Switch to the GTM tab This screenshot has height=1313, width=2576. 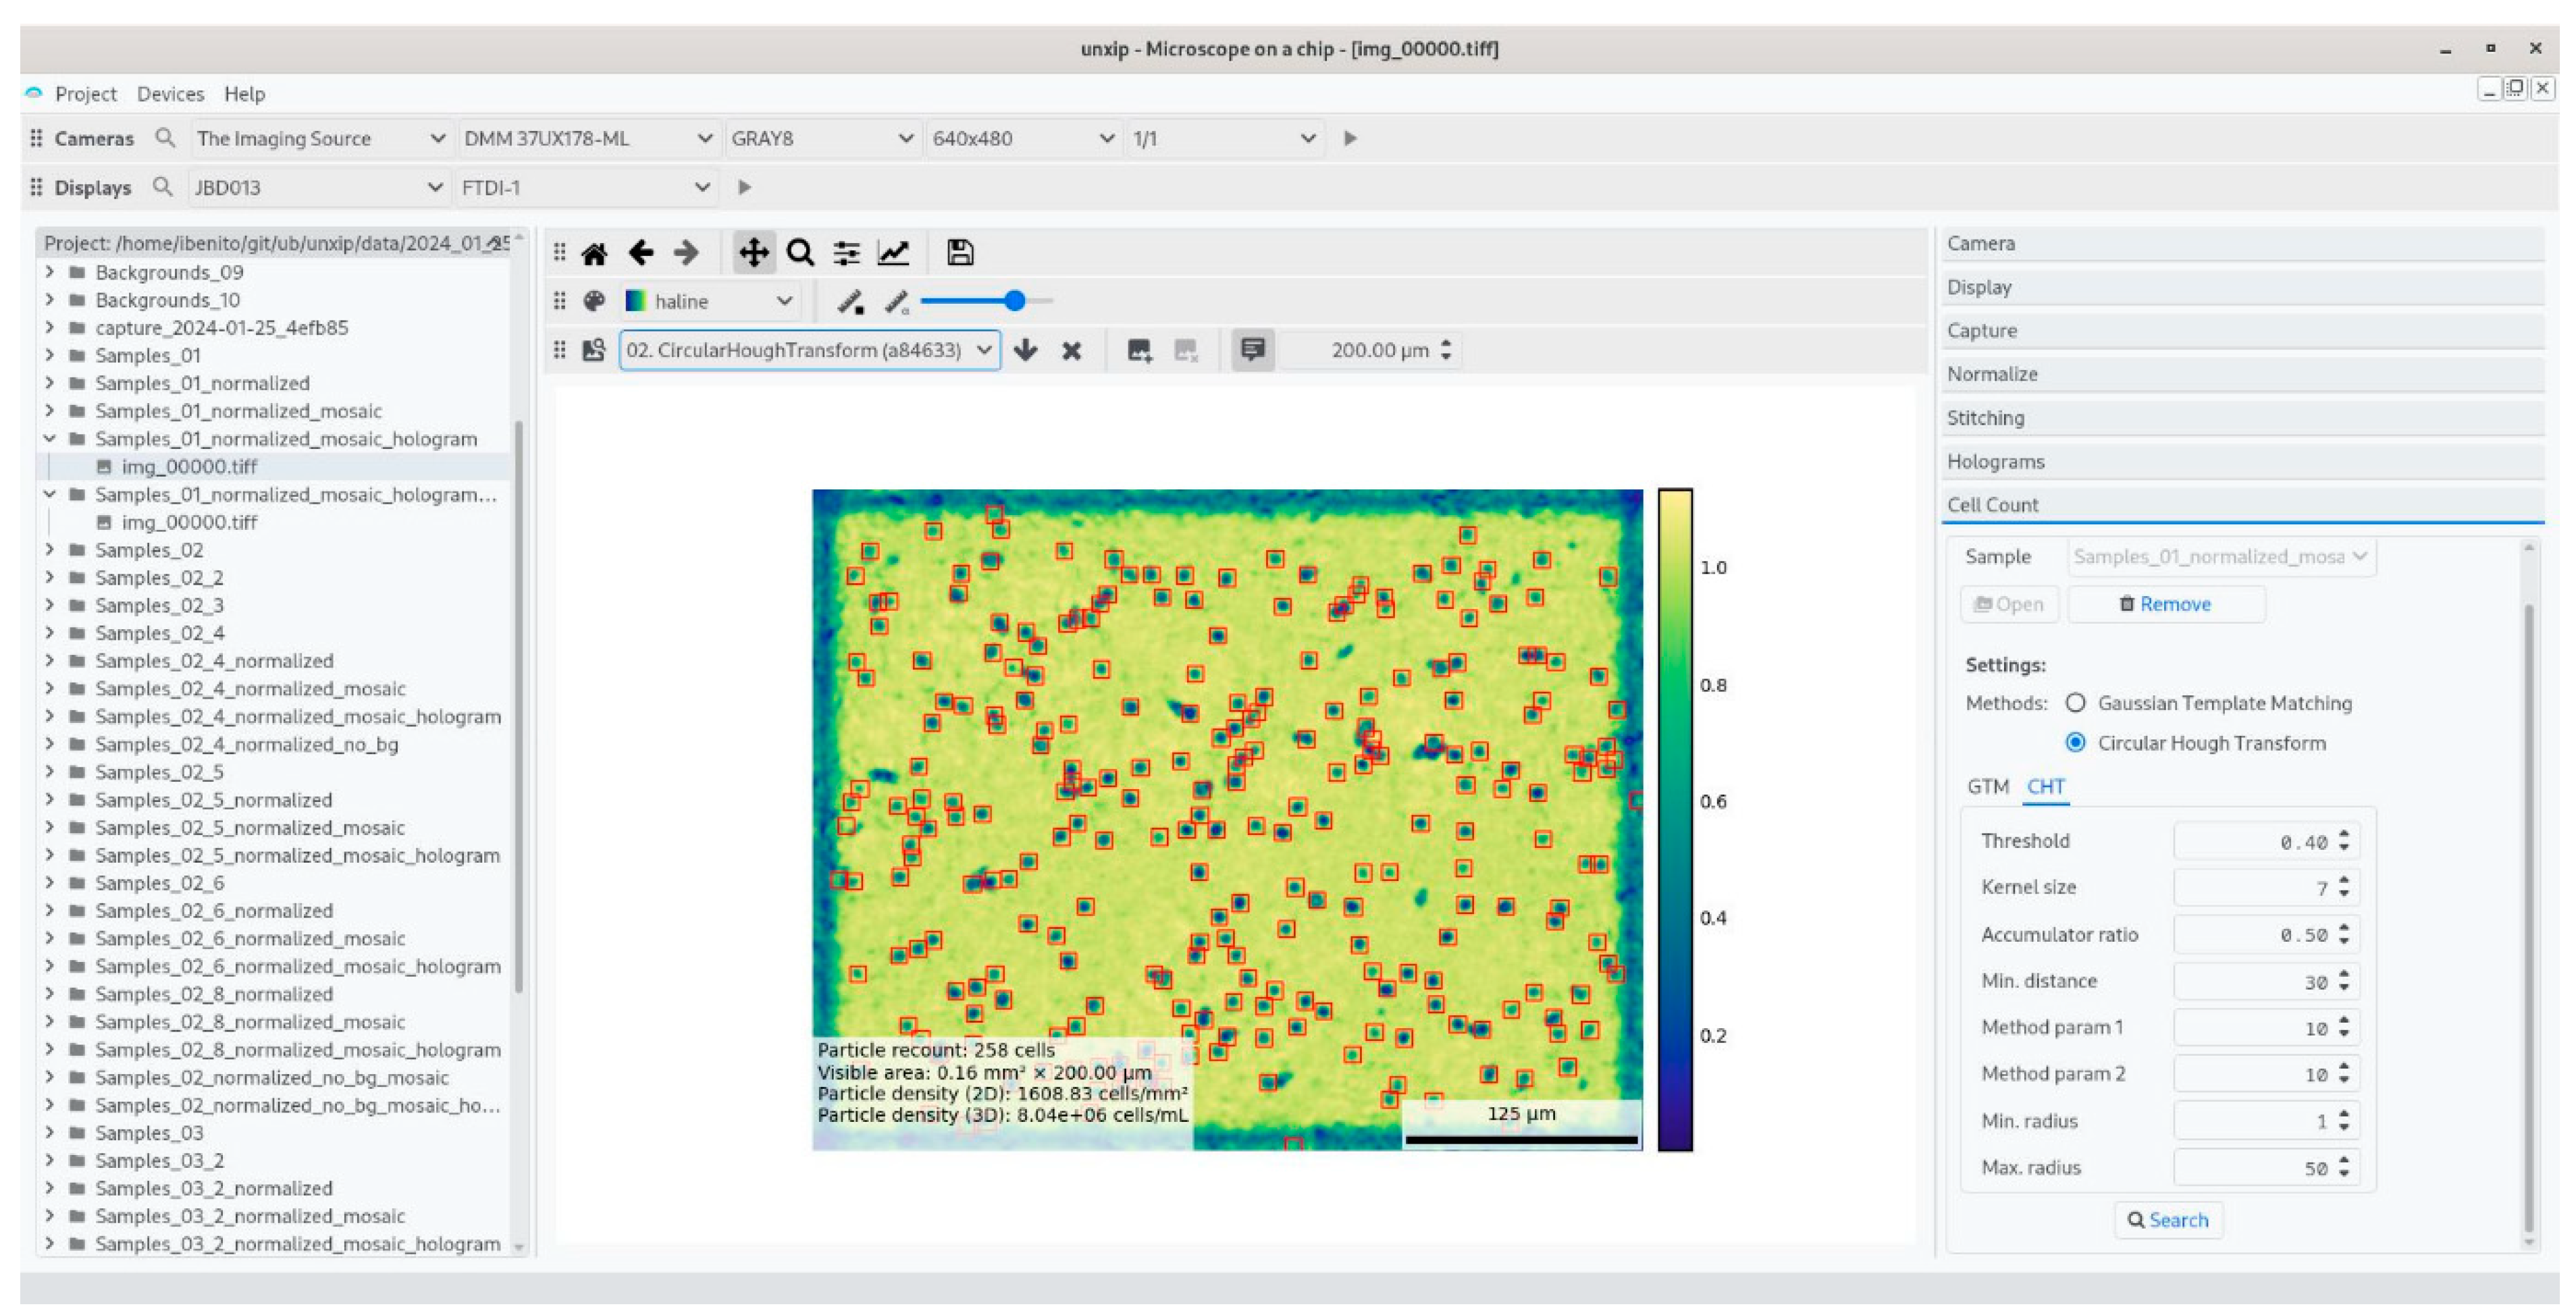click(1987, 788)
